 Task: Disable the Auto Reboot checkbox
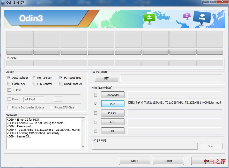pyautogui.click(x=9, y=78)
